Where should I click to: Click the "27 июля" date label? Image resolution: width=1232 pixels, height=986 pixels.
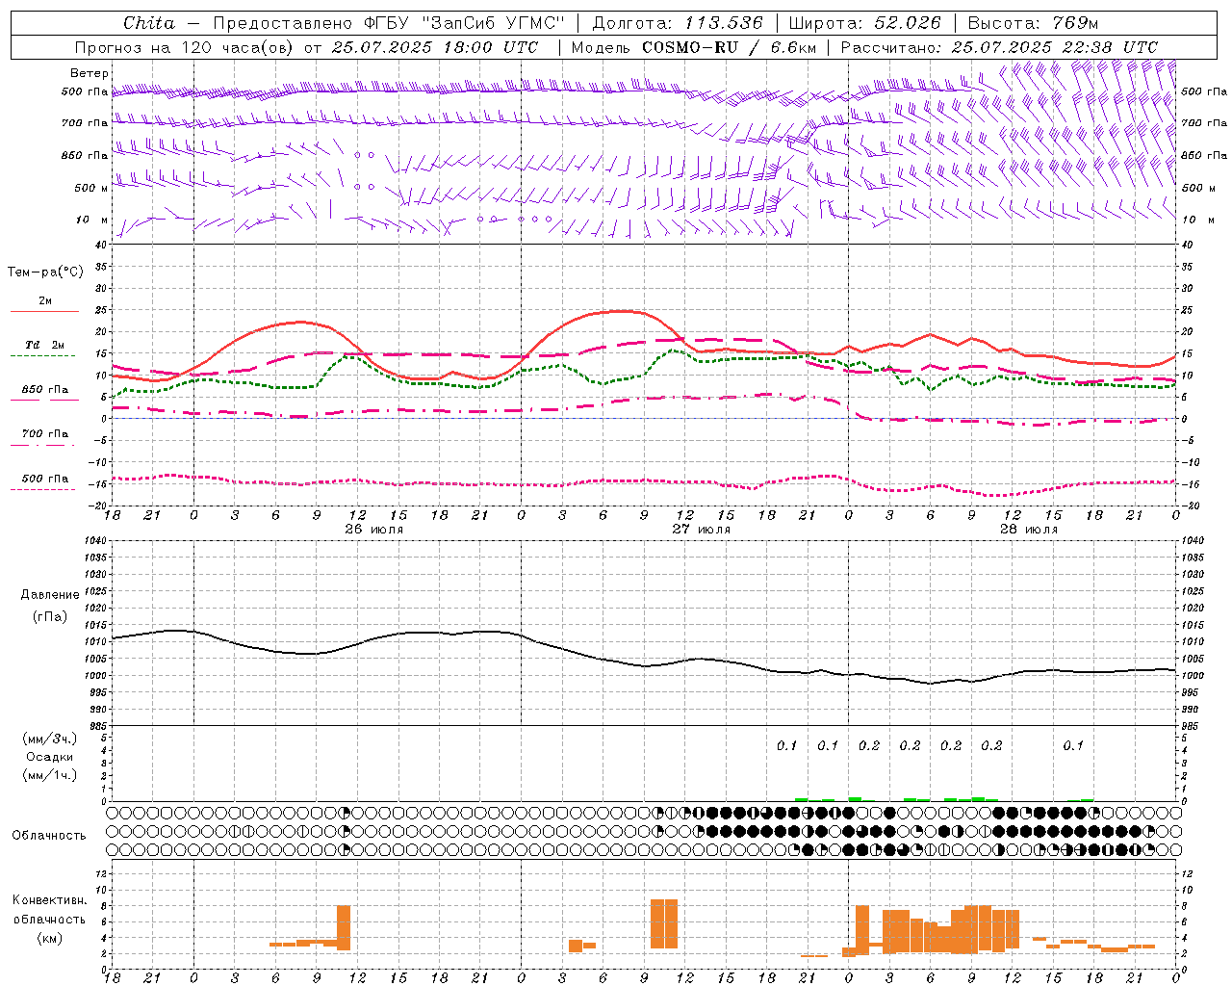[x=702, y=529]
